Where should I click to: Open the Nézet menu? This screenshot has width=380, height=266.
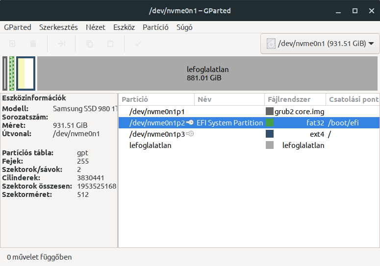pos(96,27)
